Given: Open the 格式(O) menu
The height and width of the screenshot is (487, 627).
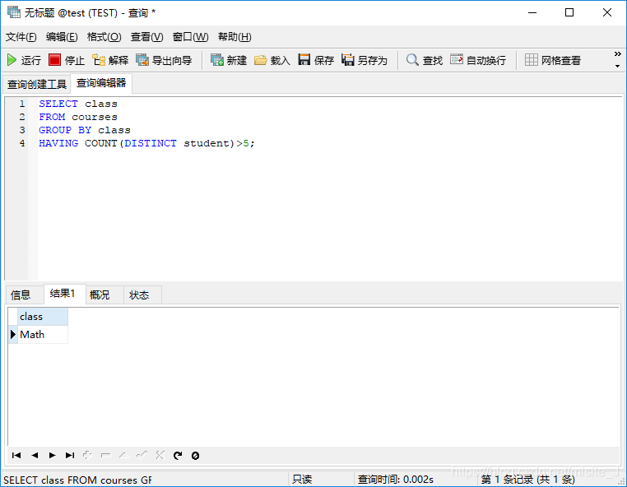Looking at the screenshot, I should point(104,37).
